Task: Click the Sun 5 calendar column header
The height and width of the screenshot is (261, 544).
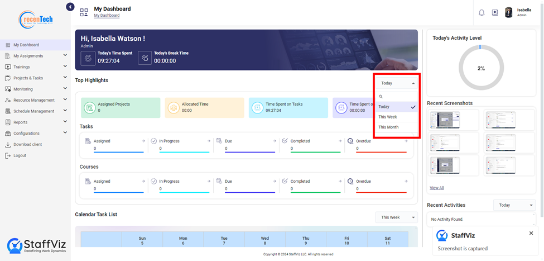Action: click(x=142, y=241)
